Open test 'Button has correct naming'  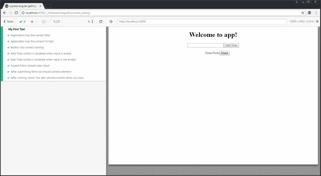click(x=27, y=47)
